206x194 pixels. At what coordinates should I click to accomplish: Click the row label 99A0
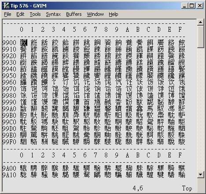pyautogui.click(x=9, y=109)
